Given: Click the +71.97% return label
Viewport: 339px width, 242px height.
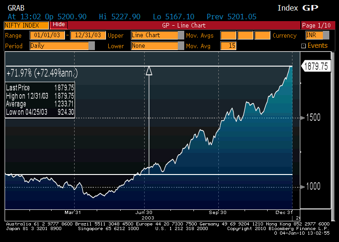Looking at the screenshot, I should (x=41, y=73).
